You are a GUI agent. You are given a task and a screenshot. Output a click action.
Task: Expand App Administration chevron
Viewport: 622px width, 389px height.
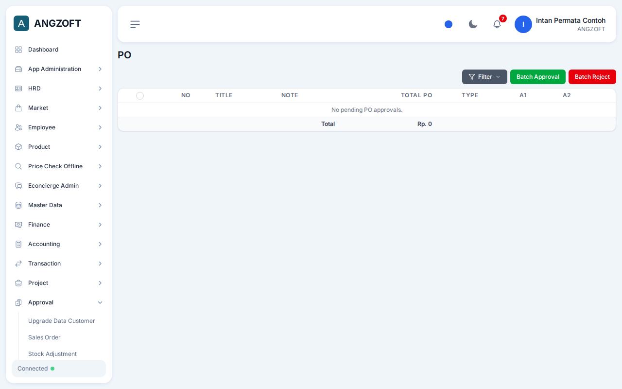point(100,69)
